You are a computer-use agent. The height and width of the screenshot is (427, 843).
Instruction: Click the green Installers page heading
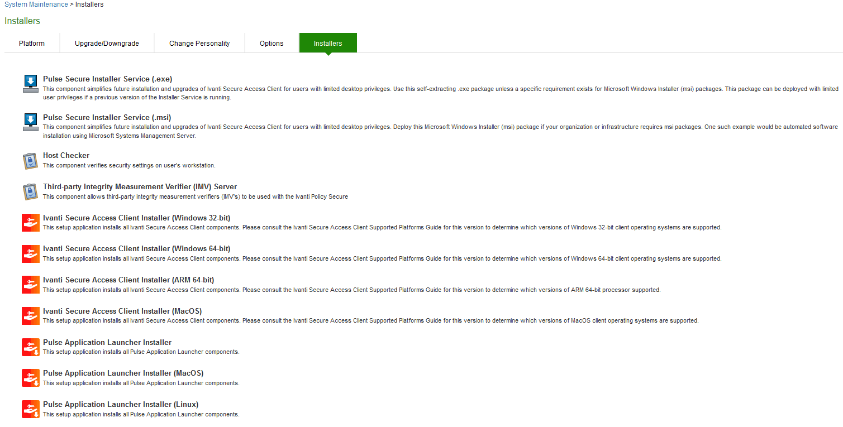(22, 21)
